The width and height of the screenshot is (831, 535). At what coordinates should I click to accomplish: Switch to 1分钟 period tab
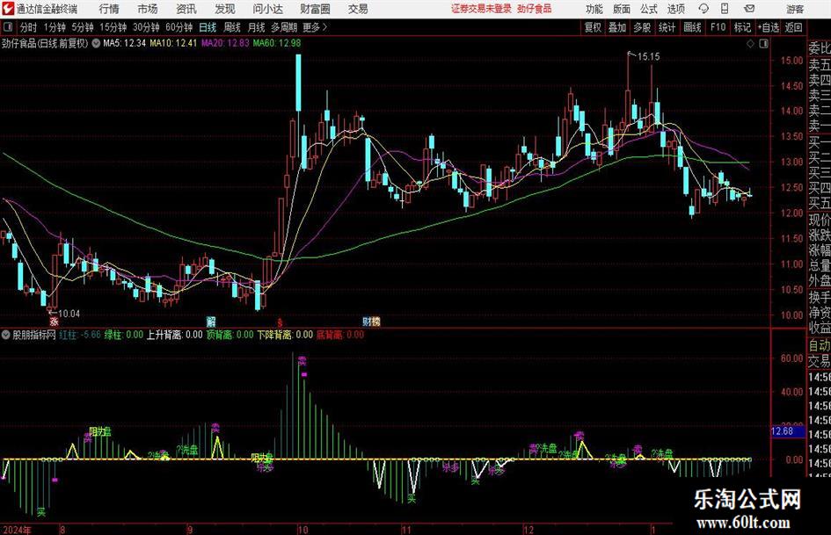[54, 27]
